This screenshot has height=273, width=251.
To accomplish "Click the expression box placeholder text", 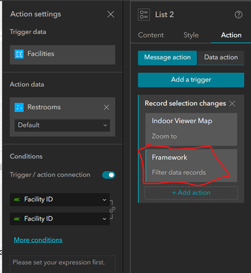I will coord(59,262).
